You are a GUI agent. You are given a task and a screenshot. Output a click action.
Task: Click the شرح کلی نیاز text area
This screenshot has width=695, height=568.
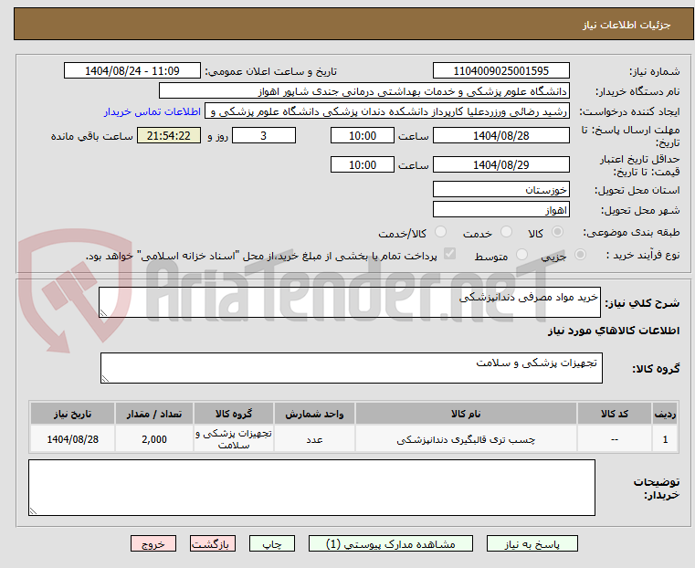point(349,302)
